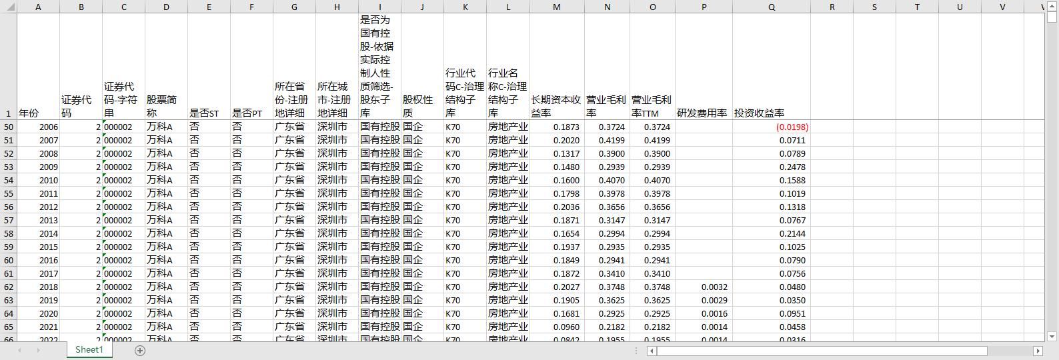Select column A header
Image resolution: width=1059 pixels, height=360 pixels.
pos(38,7)
